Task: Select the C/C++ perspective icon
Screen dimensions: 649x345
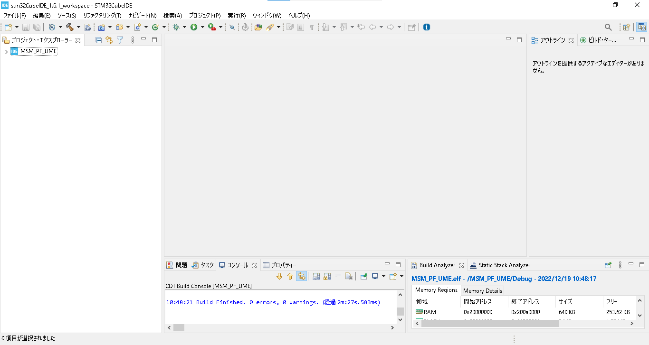Action: coord(642,27)
